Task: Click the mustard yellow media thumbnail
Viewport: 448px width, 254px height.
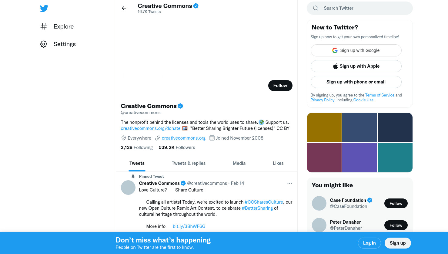Action: (324, 127)
